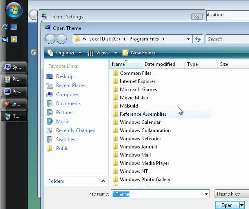Click the Music link icon
The width and height of the screenshot is (249, 209).
point(50,121)
